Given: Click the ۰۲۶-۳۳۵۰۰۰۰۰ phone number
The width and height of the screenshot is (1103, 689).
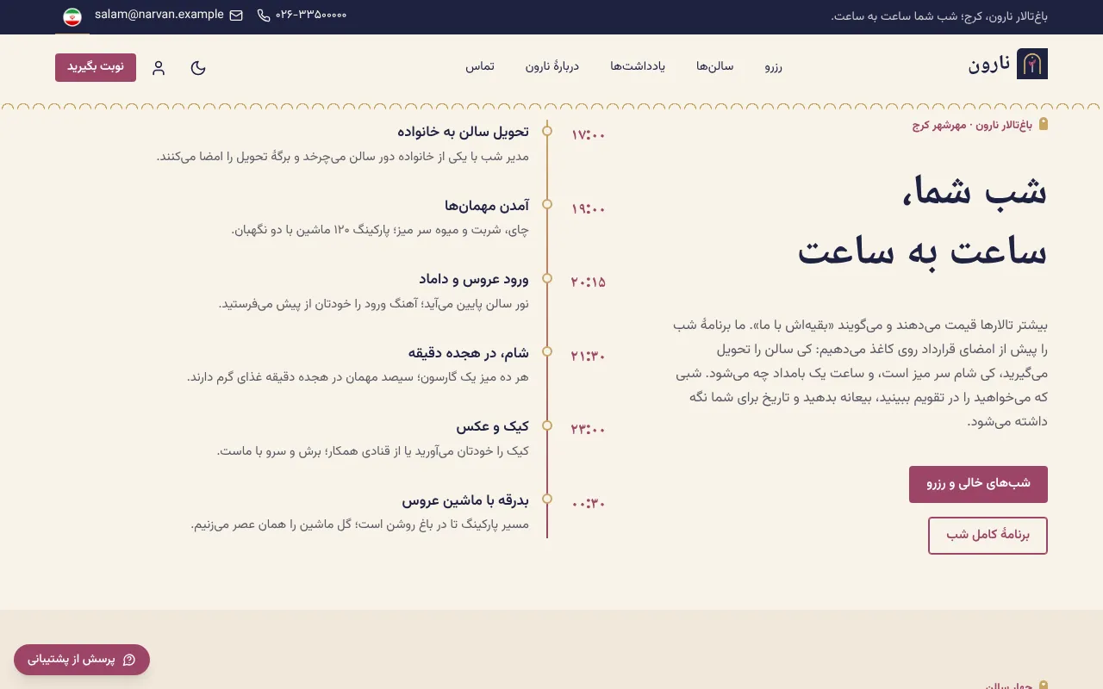Looking at the screenshot, I should point(311,15).
